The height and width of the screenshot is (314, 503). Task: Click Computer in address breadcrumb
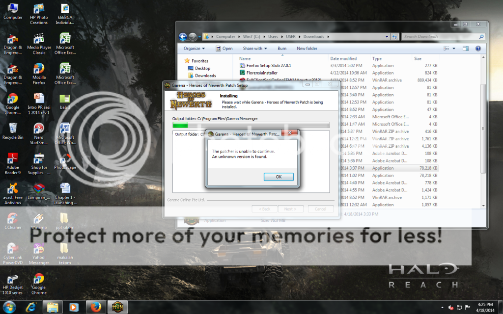tap(225, 37)
